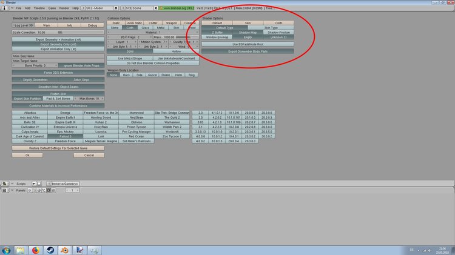Open File Explorer from the taskbar

coord(20,250)
